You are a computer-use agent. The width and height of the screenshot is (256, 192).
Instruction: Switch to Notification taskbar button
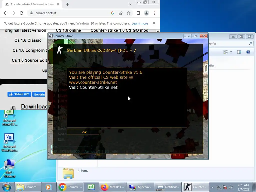point(168,187)
